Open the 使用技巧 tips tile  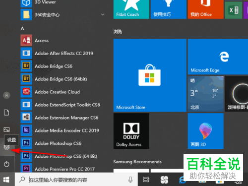169,9
